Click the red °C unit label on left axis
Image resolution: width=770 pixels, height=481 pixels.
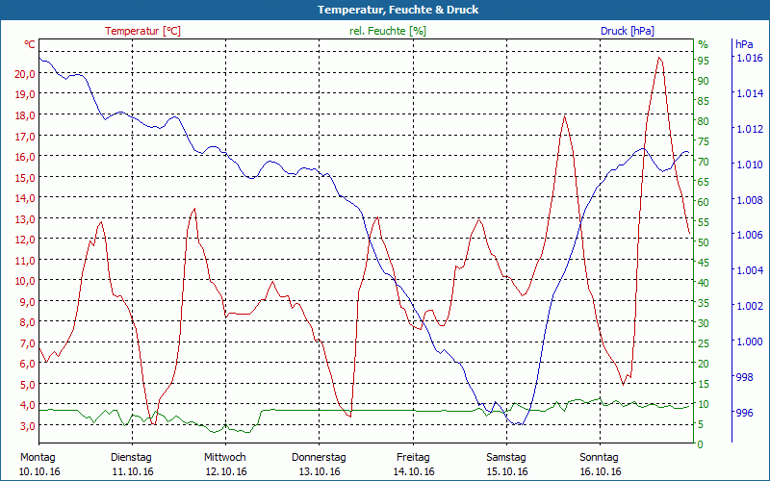(x=30, y=44)
